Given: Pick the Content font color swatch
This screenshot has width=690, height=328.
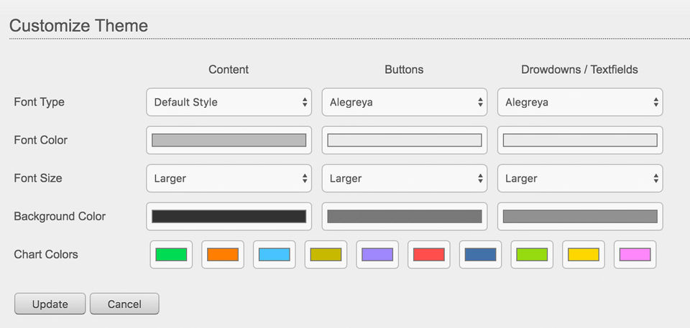Looking at the screenshot, I should [229, 140].
